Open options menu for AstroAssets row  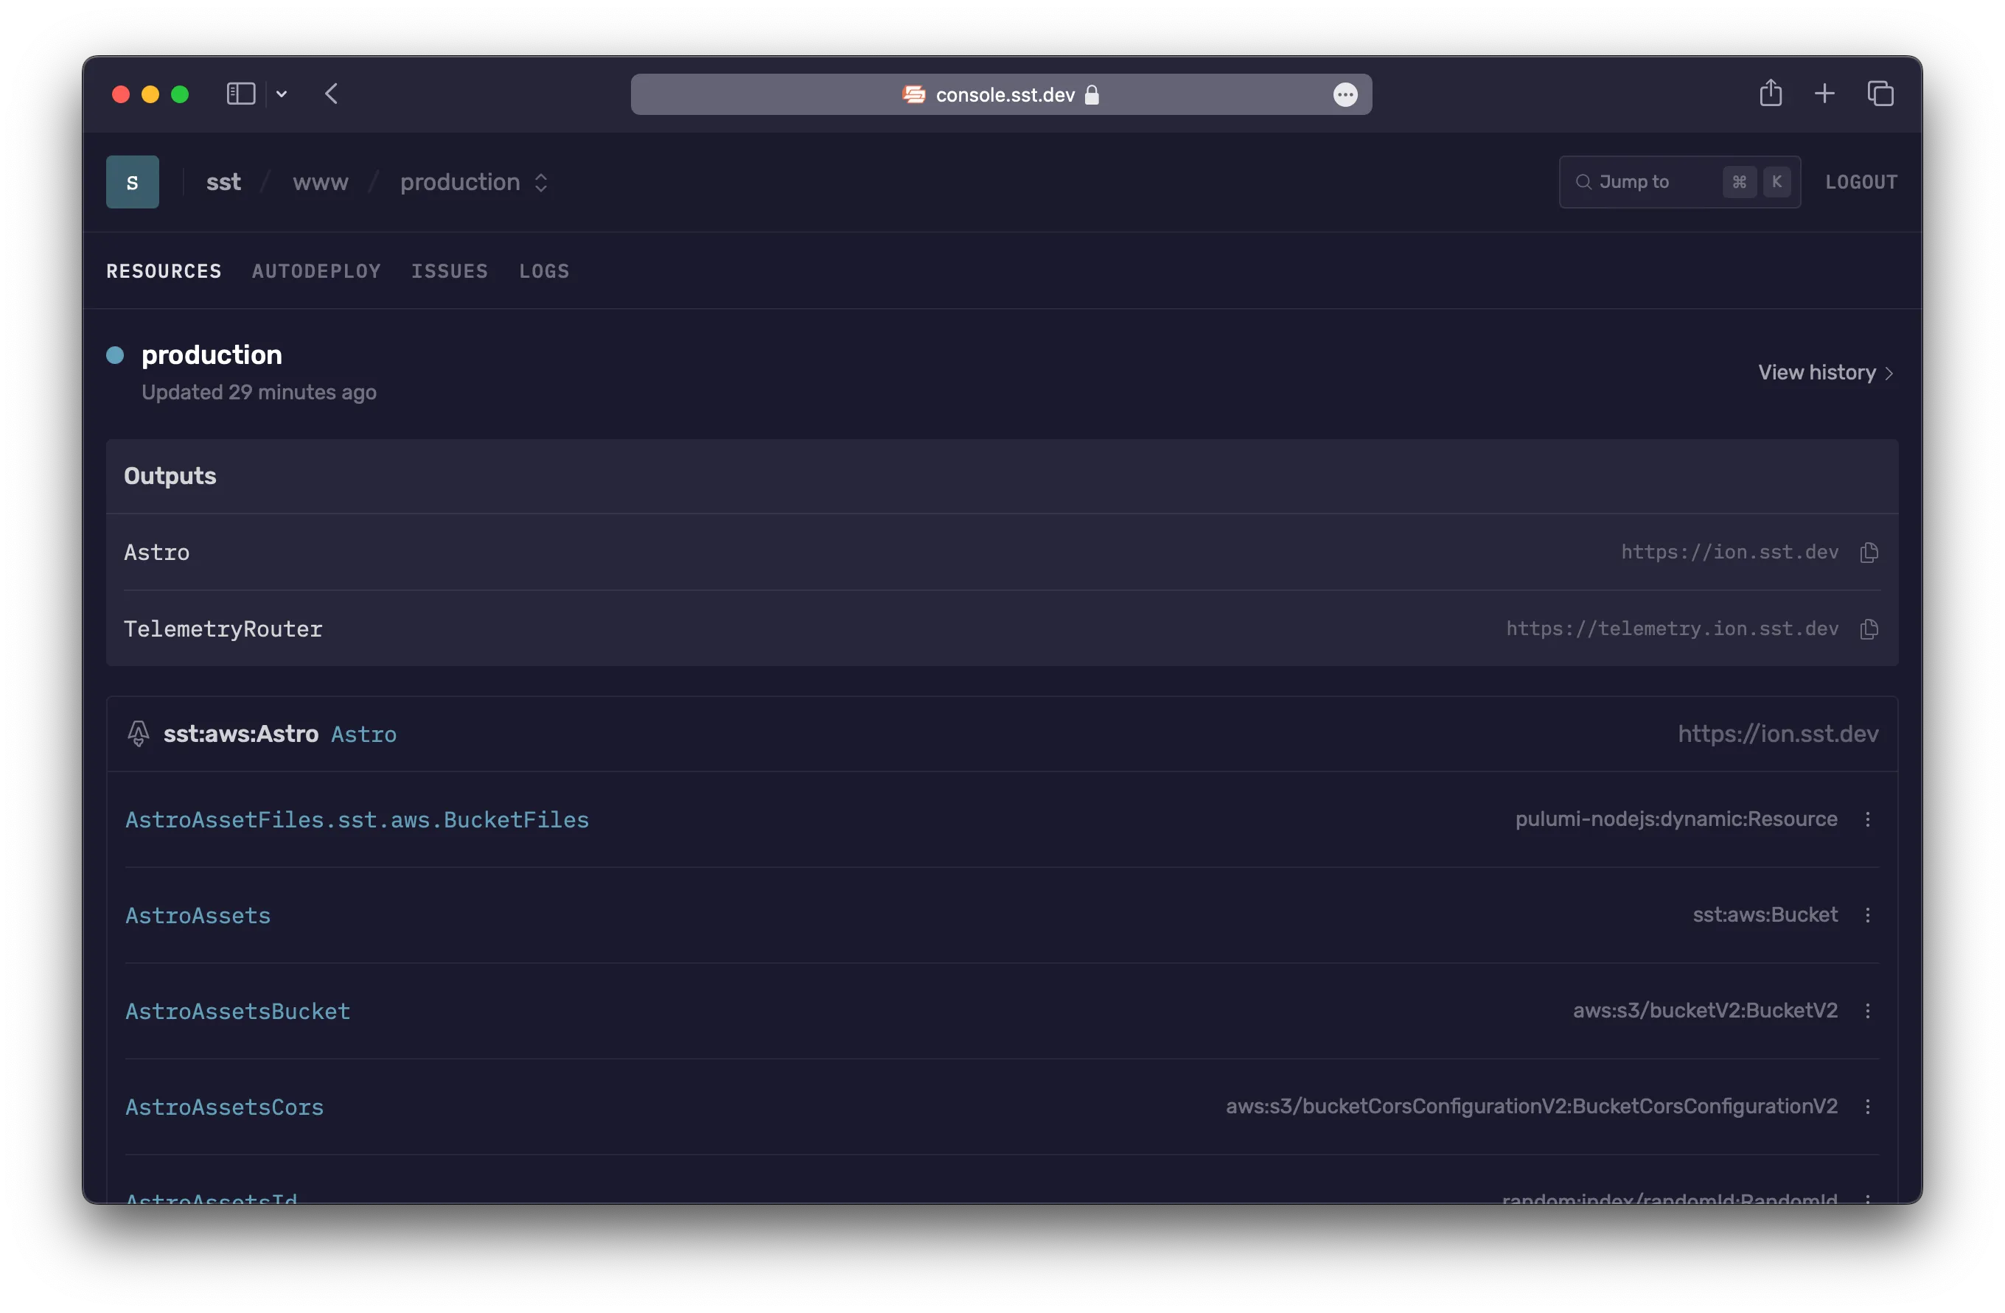tap(1868, 914)
